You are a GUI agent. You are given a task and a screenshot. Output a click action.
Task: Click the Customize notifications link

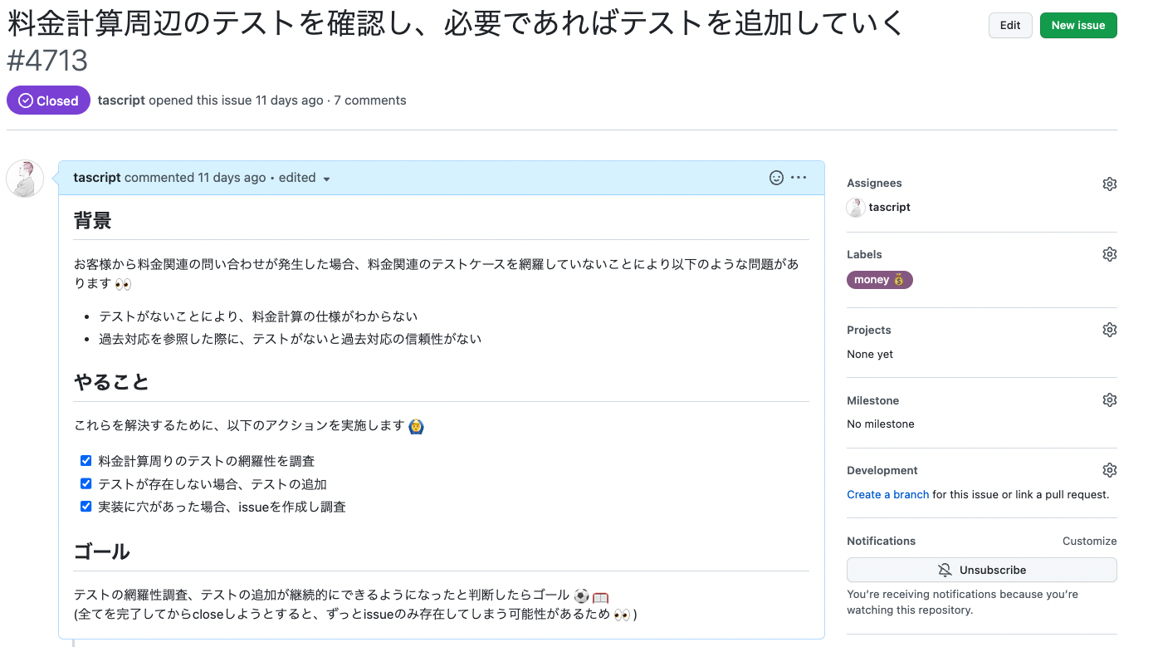pyautogui.click(x=1089, y=541)
